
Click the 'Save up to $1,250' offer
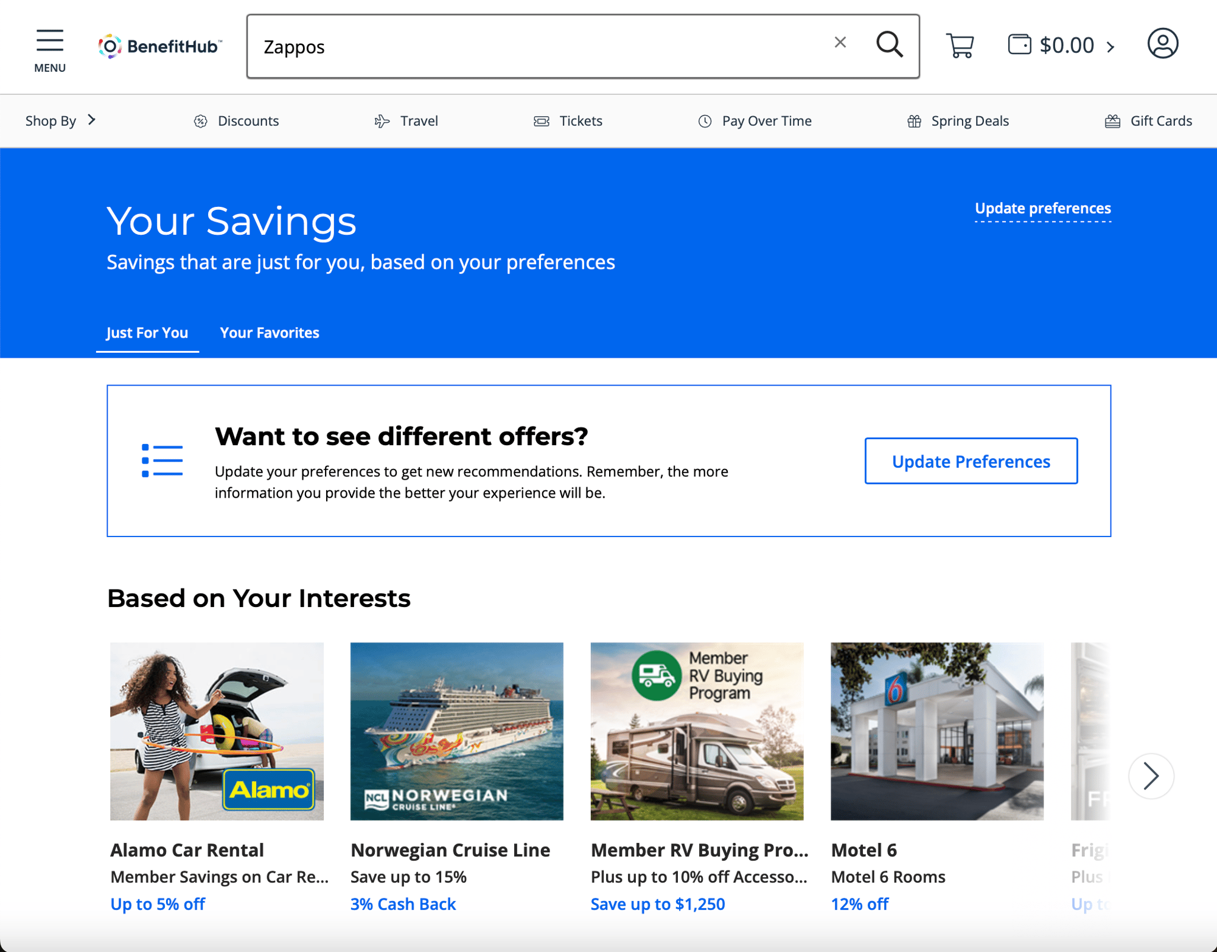pyautogui.click(x=658, y=904)
